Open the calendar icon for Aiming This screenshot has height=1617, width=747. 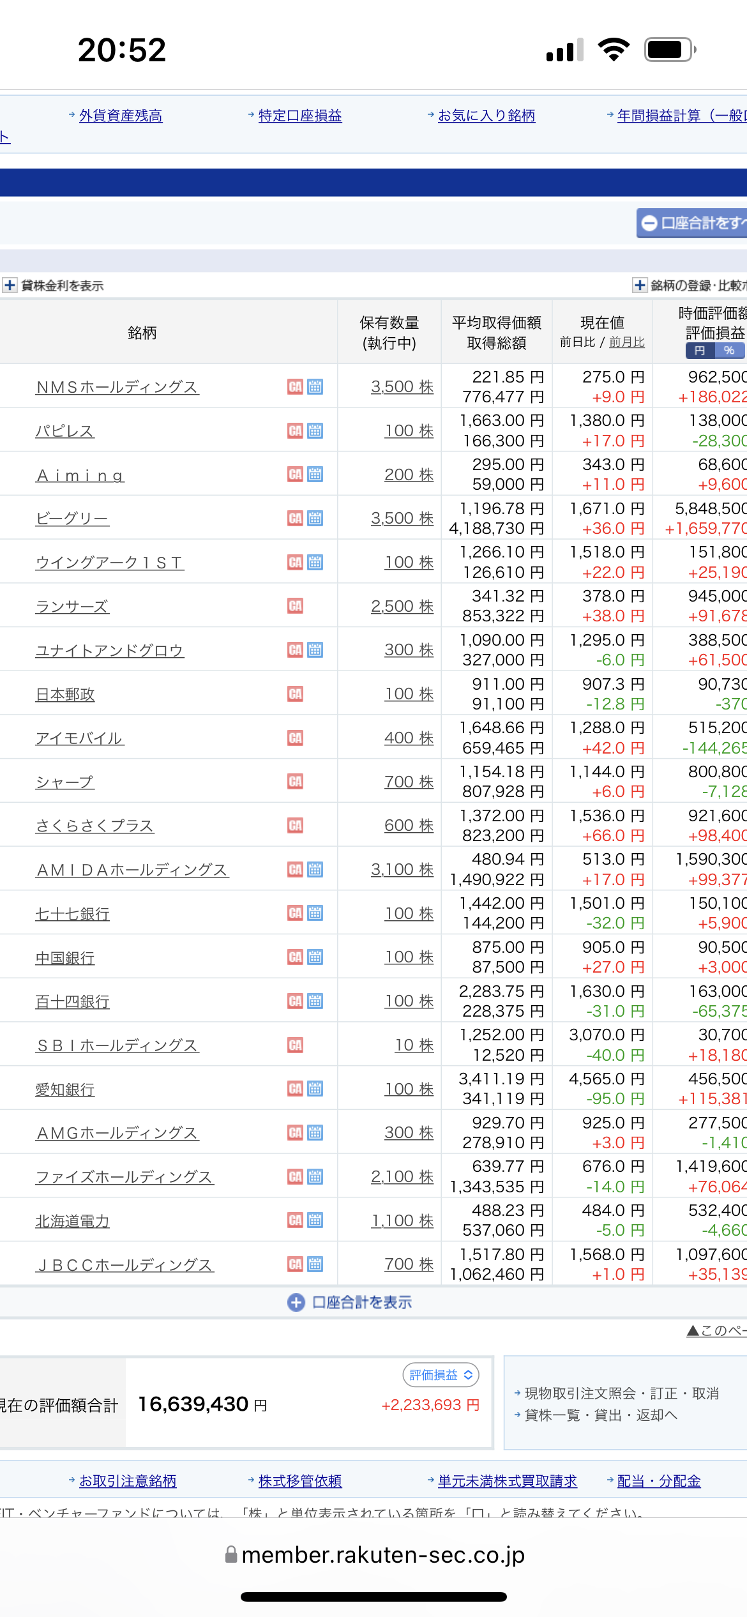[x=315, y=474]
